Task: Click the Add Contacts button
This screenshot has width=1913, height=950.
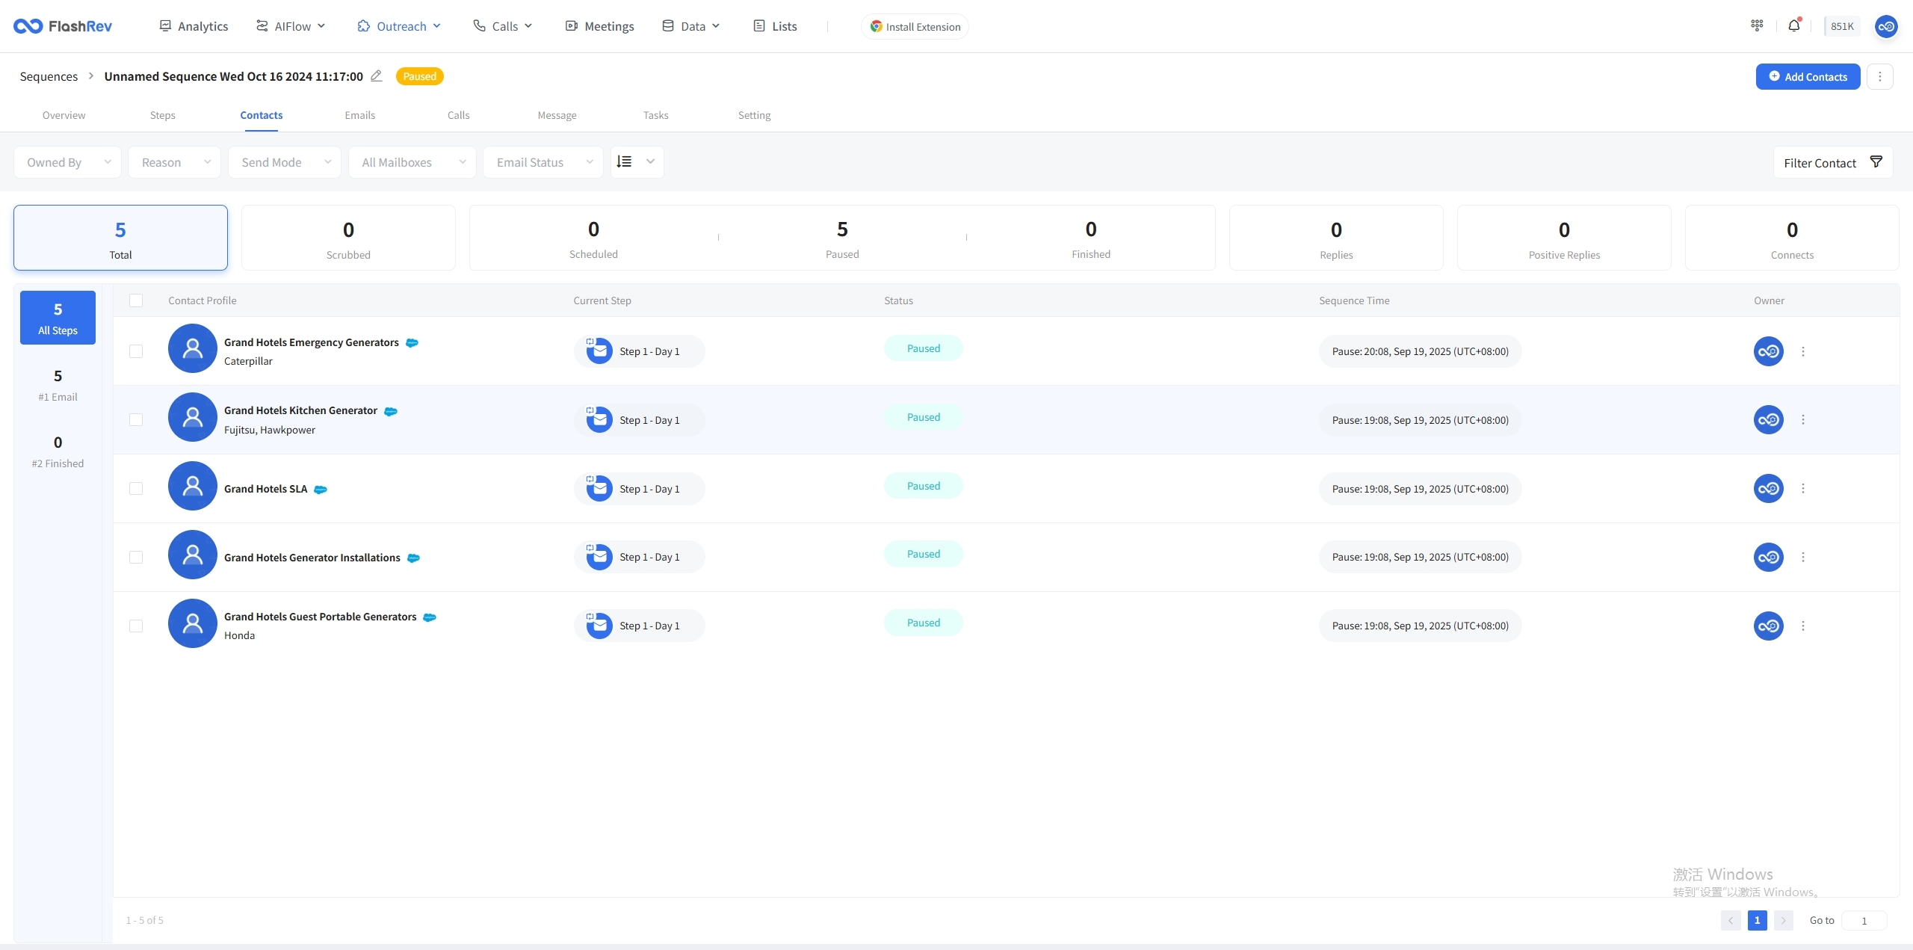Action: pyautogui.click(x=1807, y=76)
